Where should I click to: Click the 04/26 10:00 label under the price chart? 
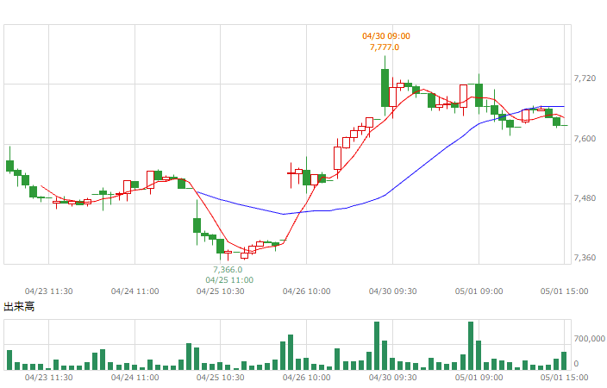(x=307, y=291)
